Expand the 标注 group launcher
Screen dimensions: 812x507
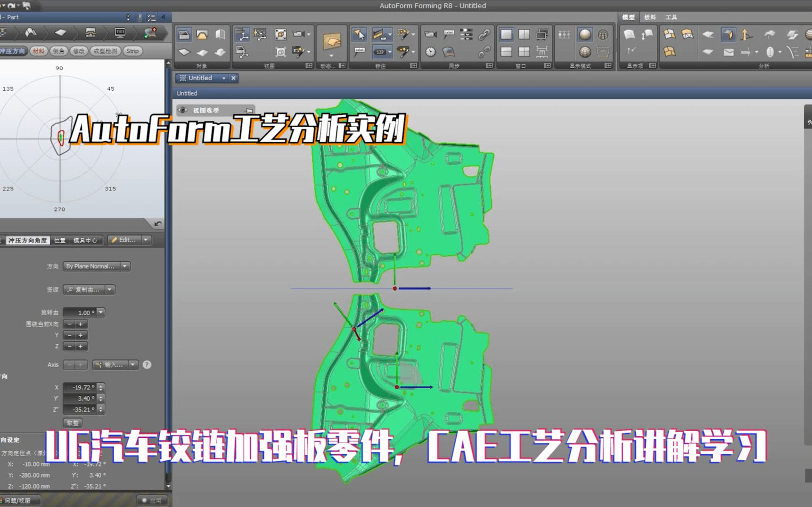tap(413, 65)
